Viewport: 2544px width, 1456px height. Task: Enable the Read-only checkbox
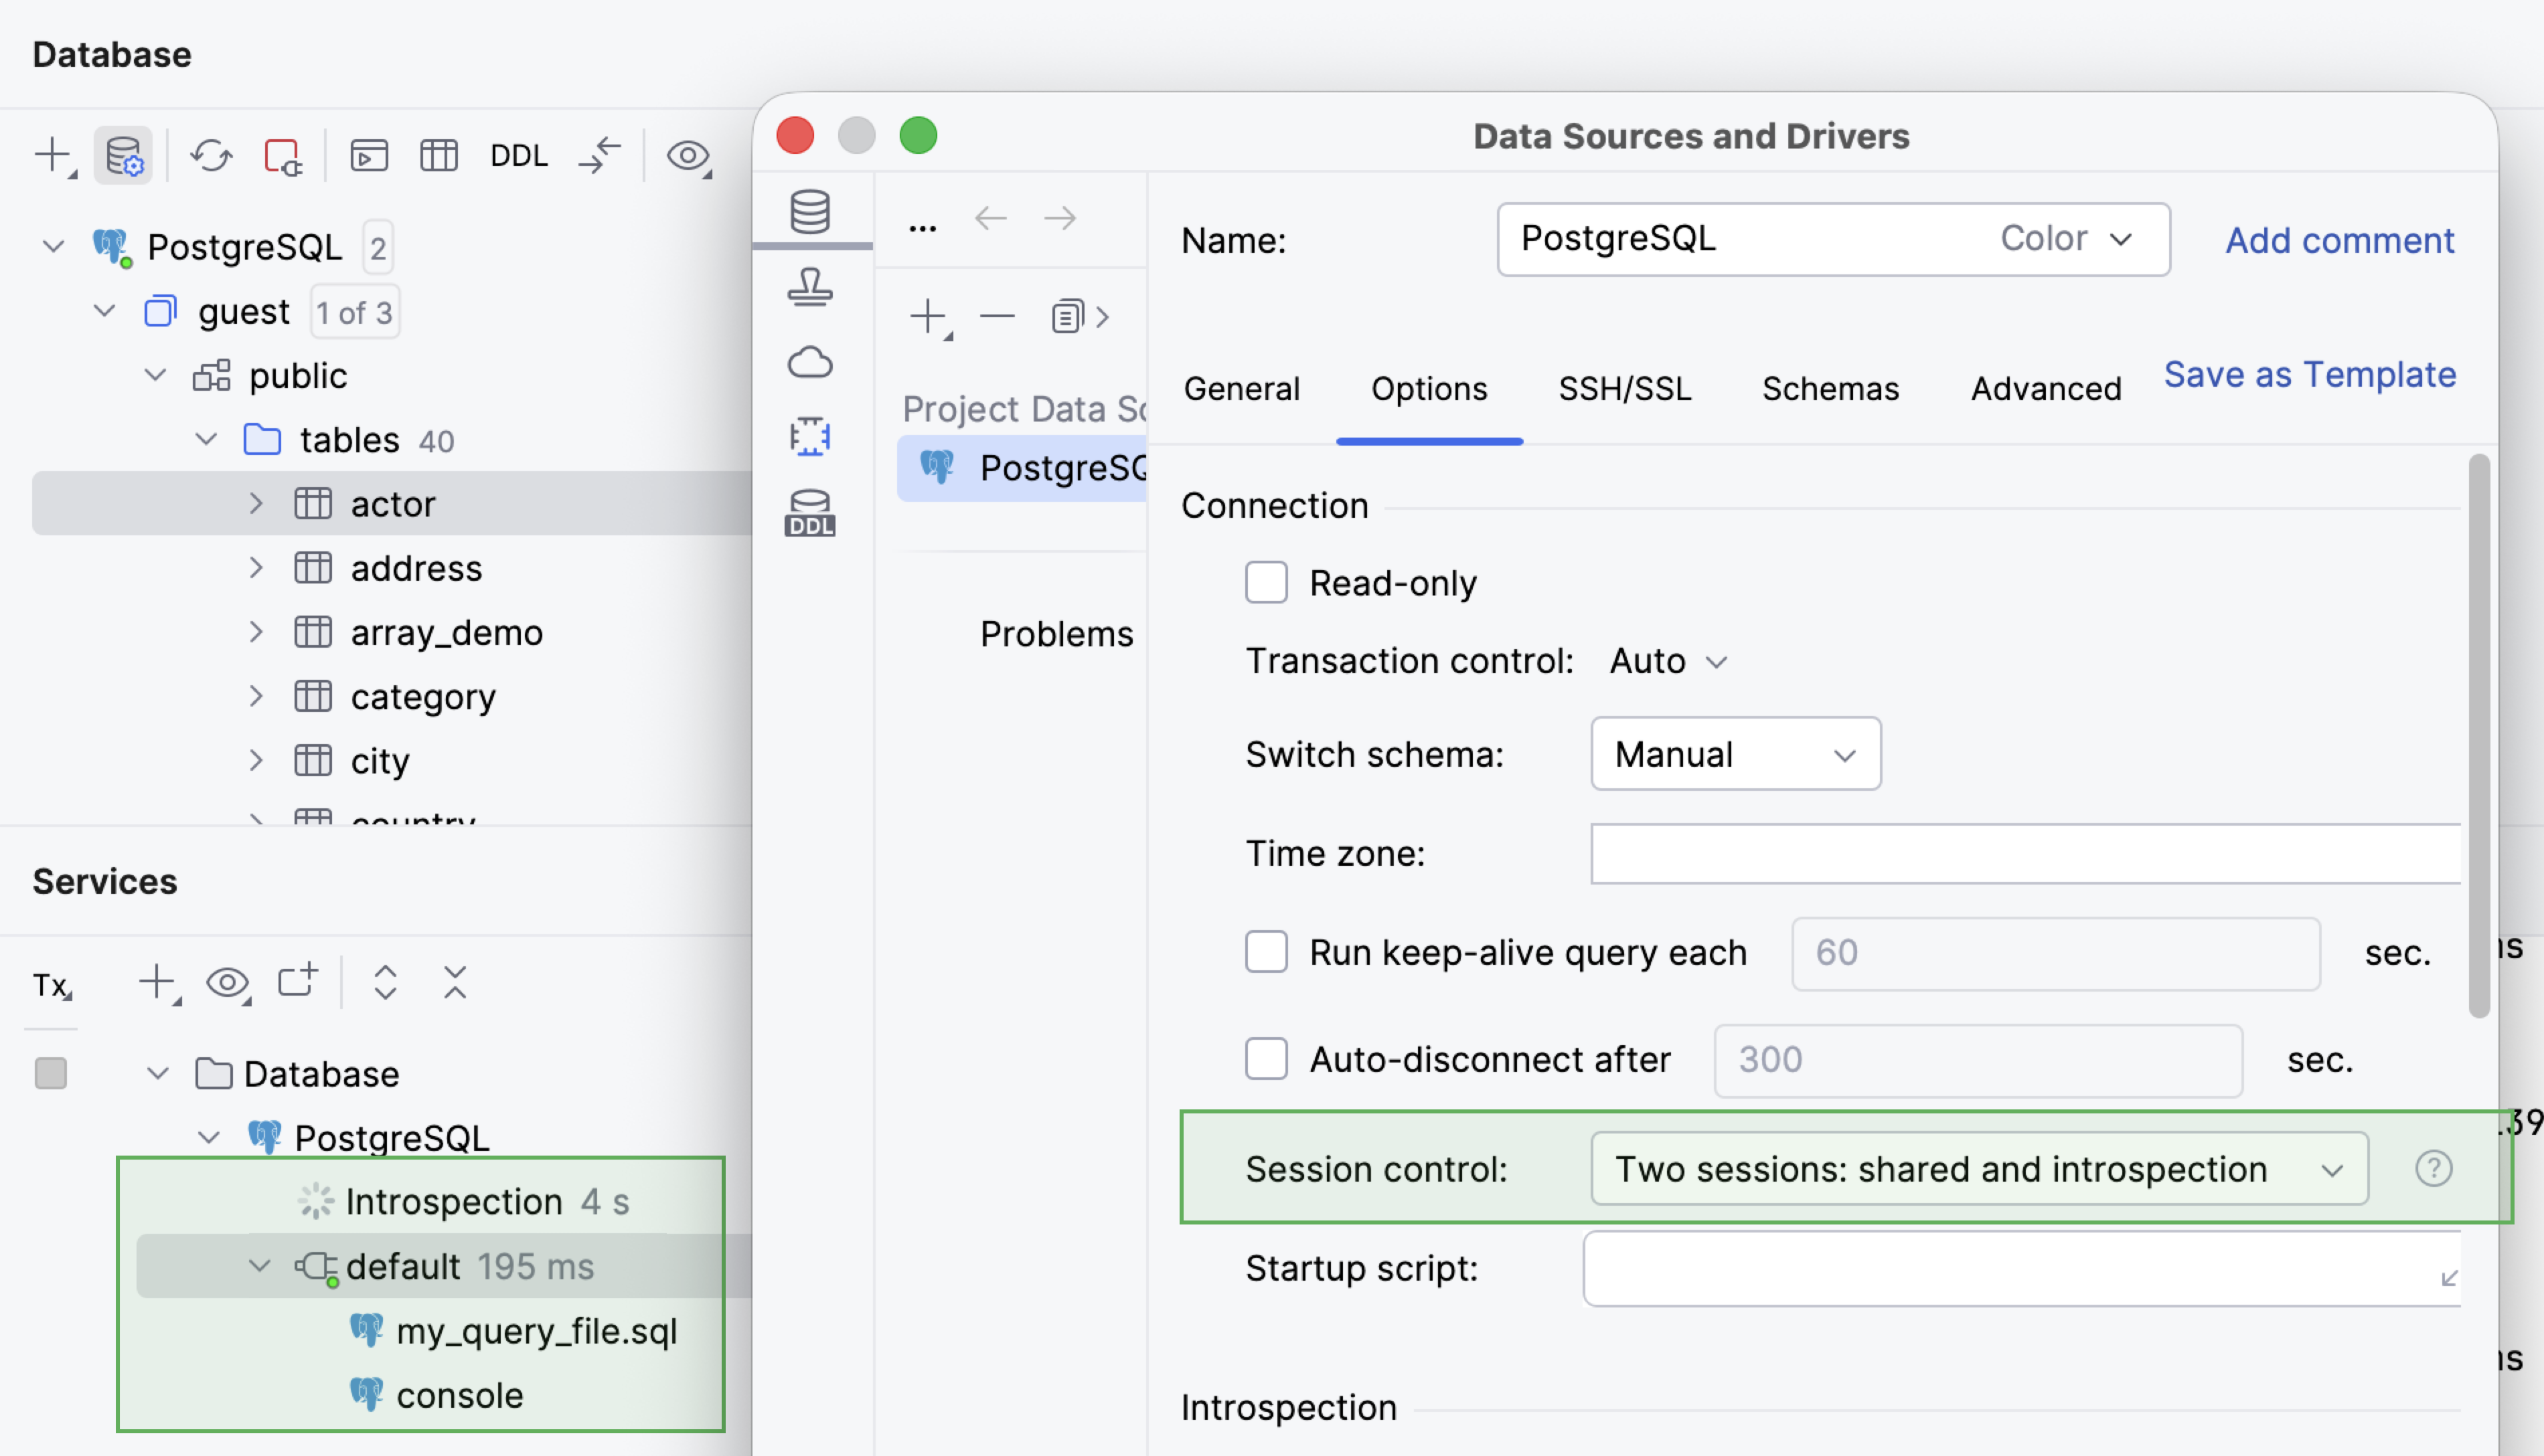tap(1267, 582)
